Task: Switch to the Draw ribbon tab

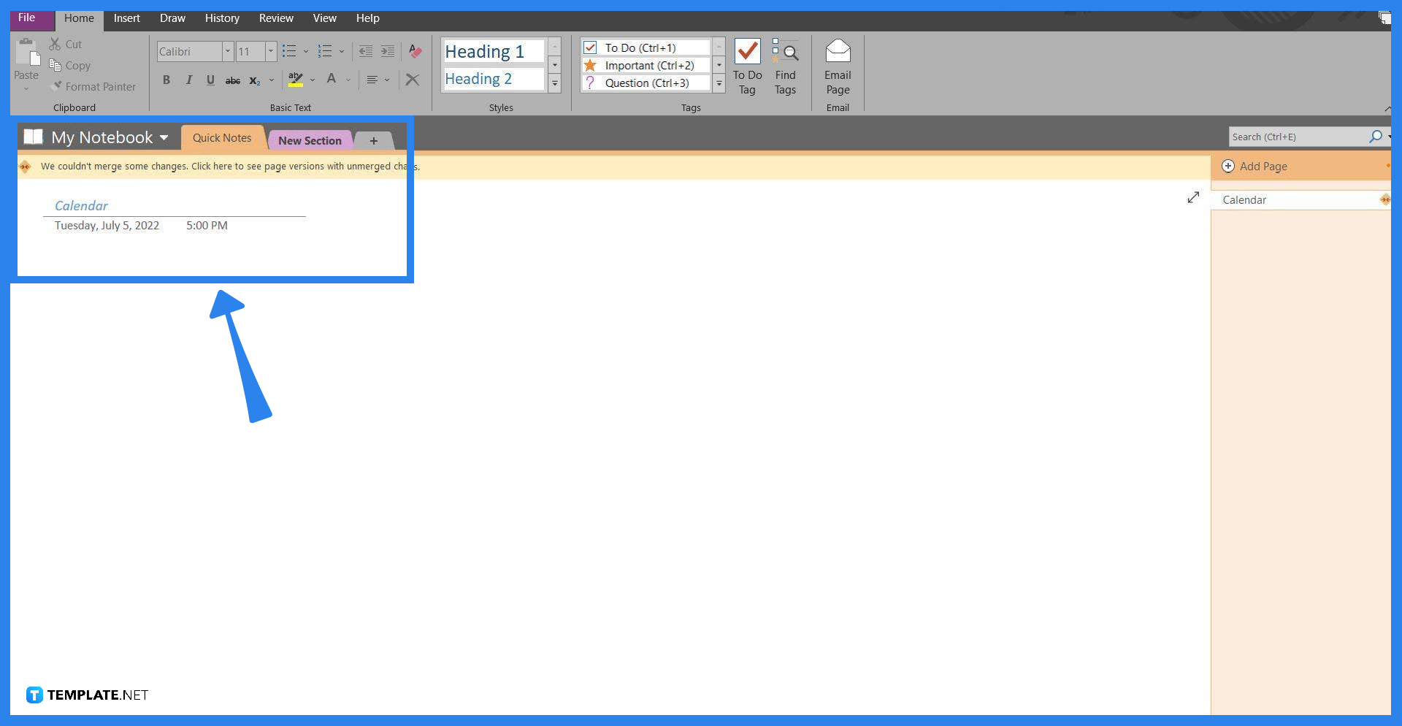Action: click(x=172, y=18)
